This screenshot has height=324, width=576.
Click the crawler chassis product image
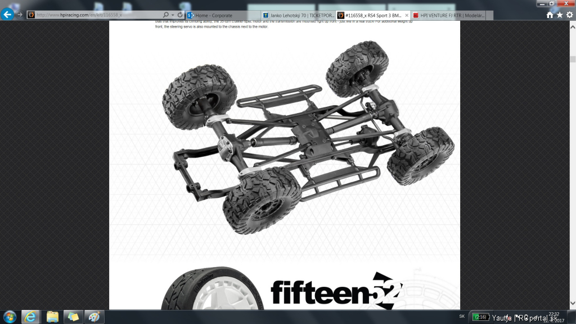[309, 137]
